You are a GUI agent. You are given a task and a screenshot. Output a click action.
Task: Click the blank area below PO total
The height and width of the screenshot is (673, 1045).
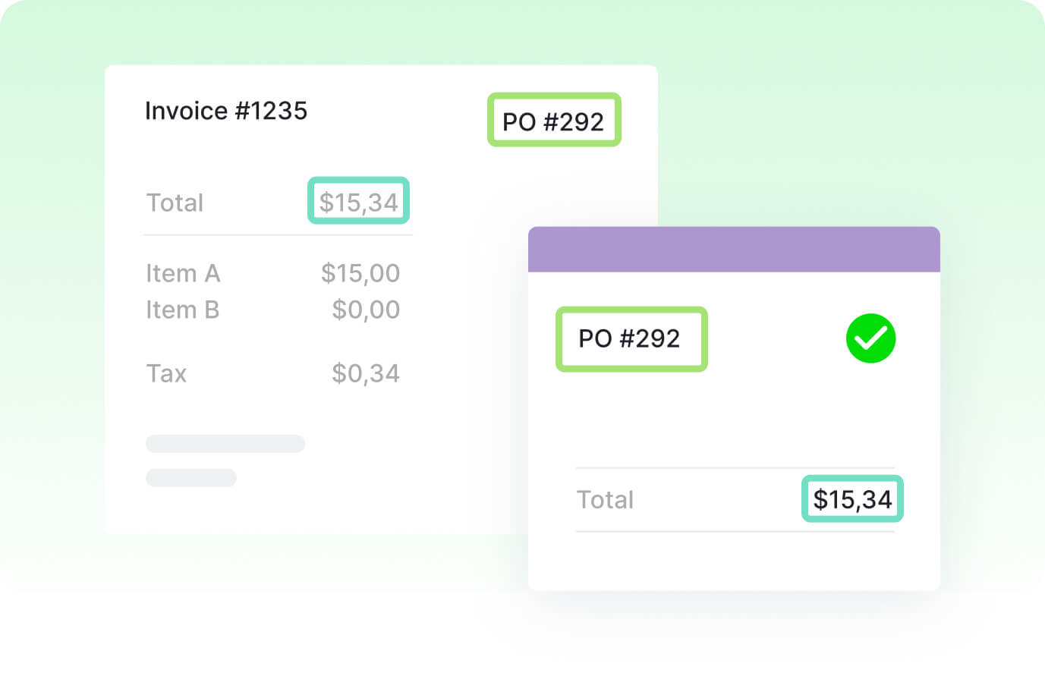(x=733, y=561)
